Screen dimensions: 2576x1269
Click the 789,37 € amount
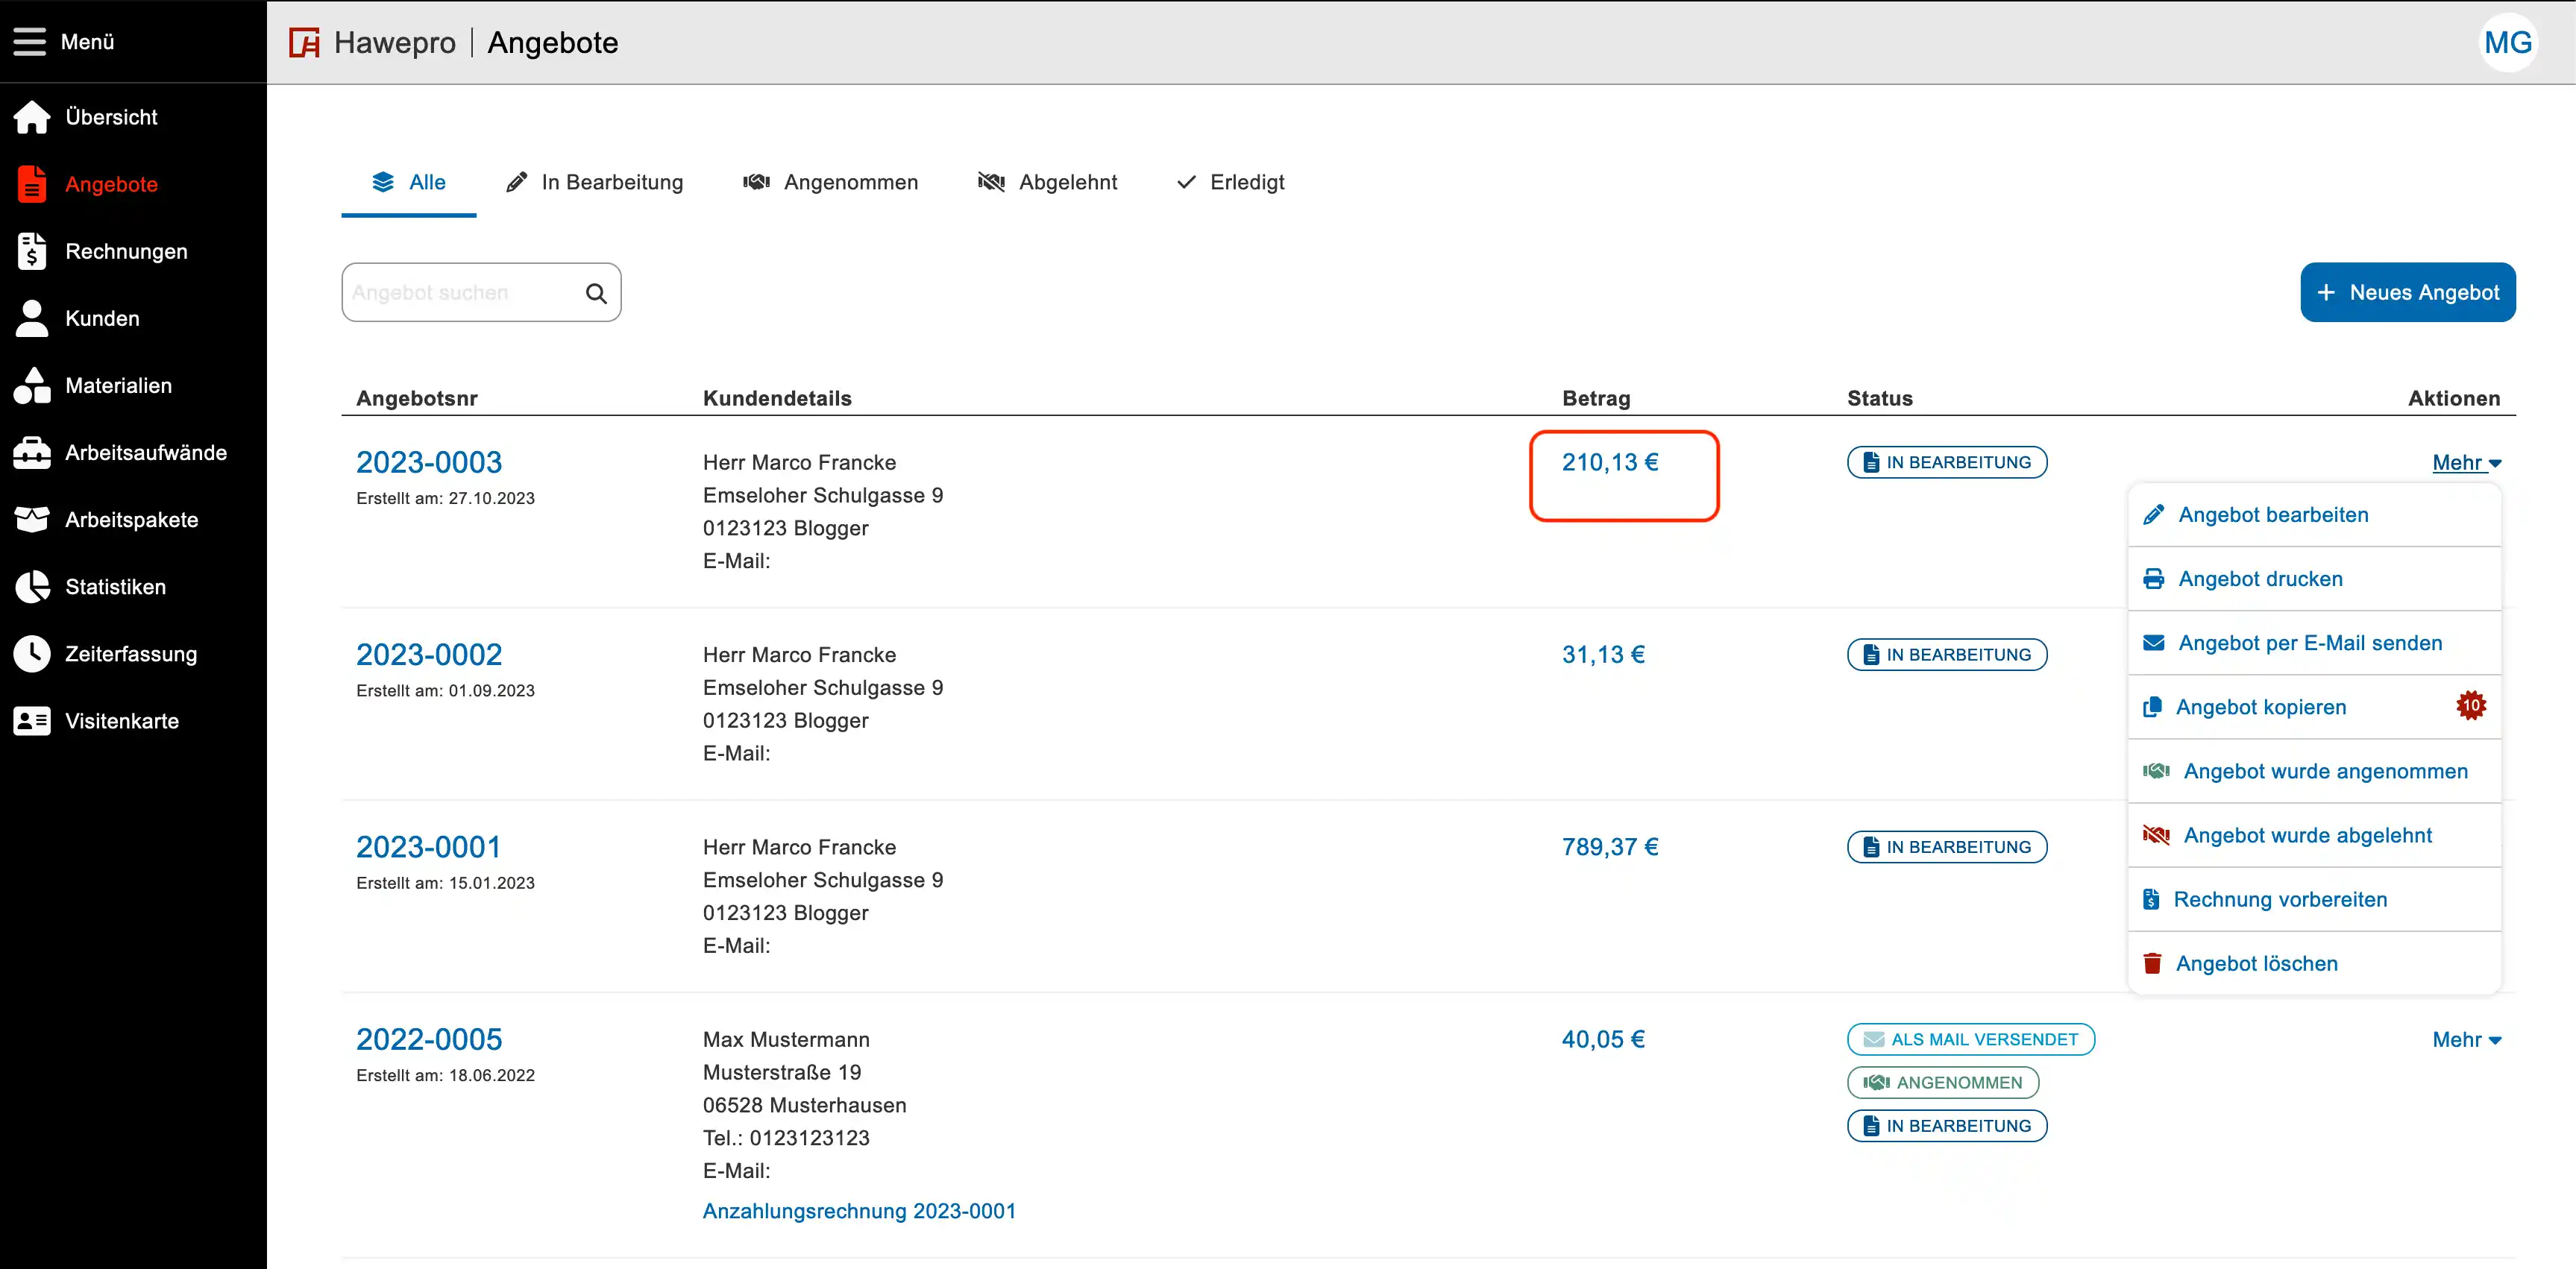1610,847
